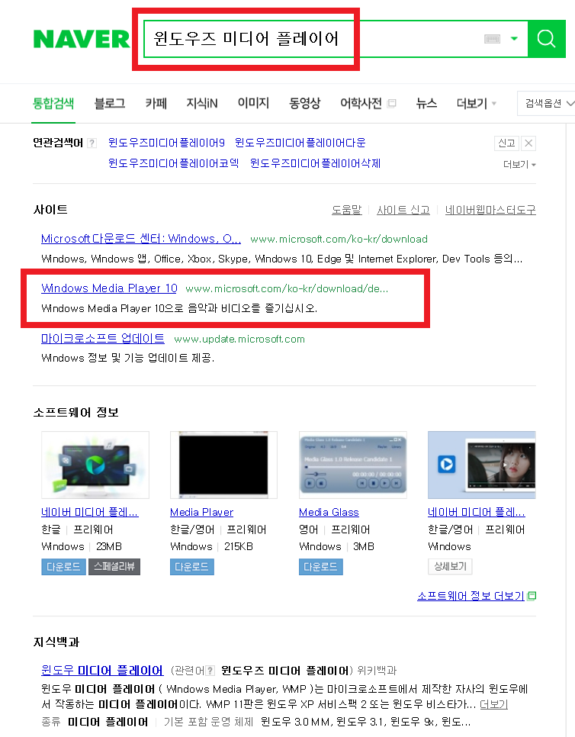Open related search 윈도우즈미디어플레이어9
The width and height of the screenshot is (575, 737).
(166, 143)
